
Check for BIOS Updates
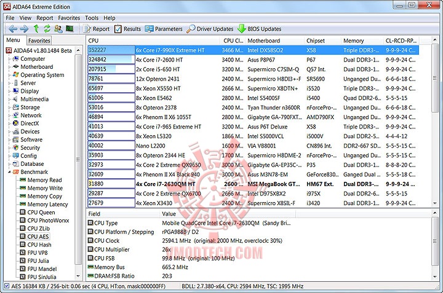259,29
